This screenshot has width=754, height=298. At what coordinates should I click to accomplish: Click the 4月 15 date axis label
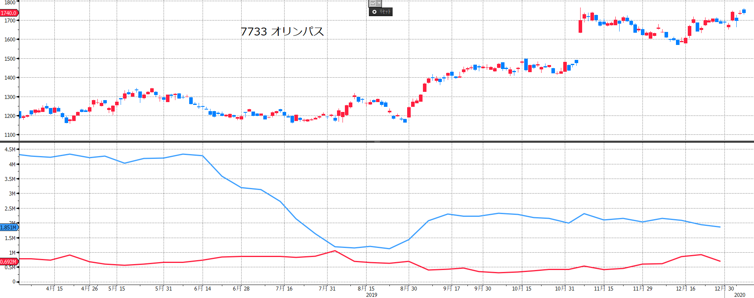pos(54,289)
